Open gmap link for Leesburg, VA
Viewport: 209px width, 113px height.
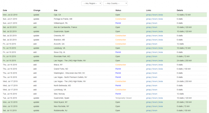pos(149,48)
